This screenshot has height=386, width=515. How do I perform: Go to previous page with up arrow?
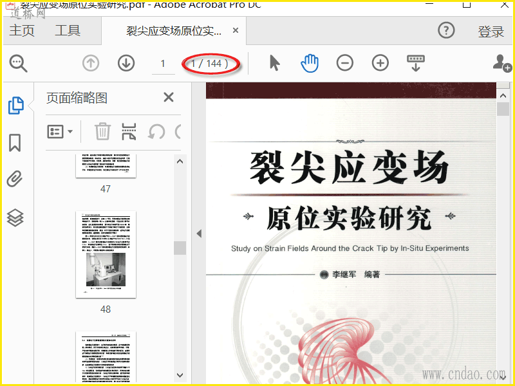coord(91,63)
